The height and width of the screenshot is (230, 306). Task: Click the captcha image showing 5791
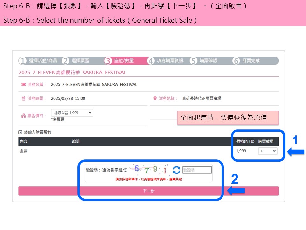(149, 169)
